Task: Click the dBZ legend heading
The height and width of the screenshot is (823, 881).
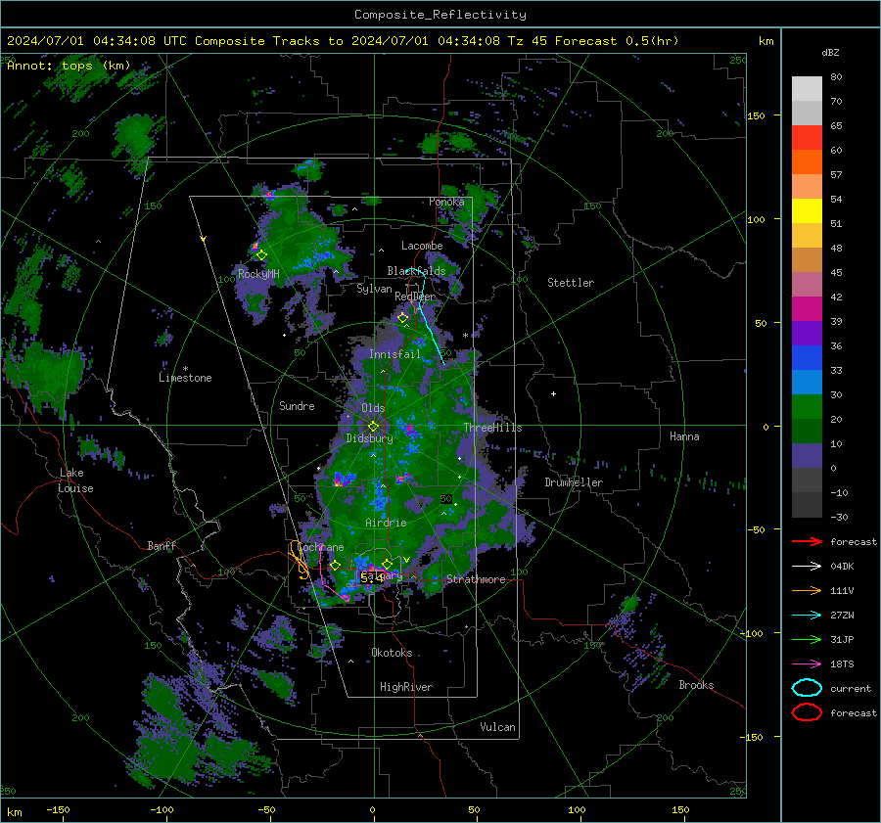Action: pos(830,52)
